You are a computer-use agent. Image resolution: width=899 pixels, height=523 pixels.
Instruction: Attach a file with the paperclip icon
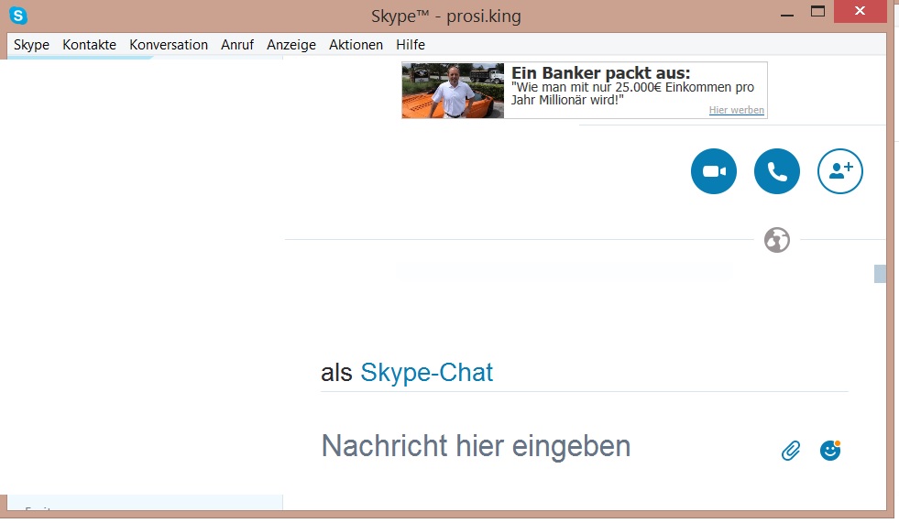coord(791,451)
